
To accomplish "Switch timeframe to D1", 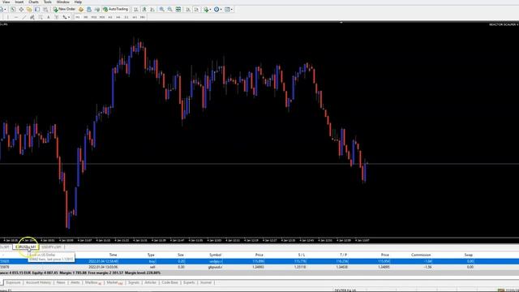I will 127,17.
